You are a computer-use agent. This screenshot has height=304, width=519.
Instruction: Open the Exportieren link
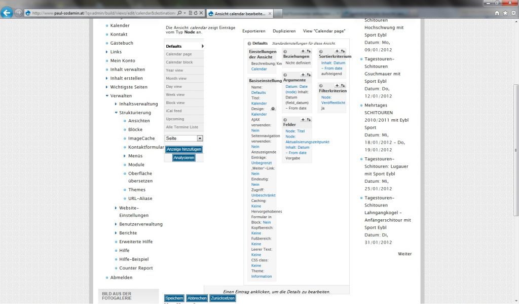click(x=253, y=31)
